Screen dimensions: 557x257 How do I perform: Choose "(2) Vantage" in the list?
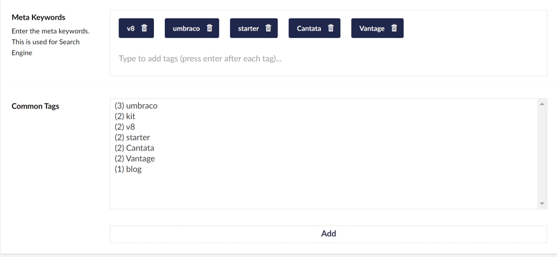(135, 159)
